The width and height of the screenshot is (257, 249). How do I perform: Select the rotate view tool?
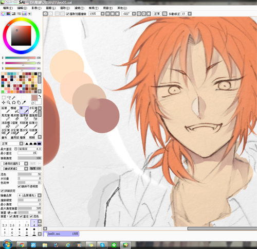[14, 102]
